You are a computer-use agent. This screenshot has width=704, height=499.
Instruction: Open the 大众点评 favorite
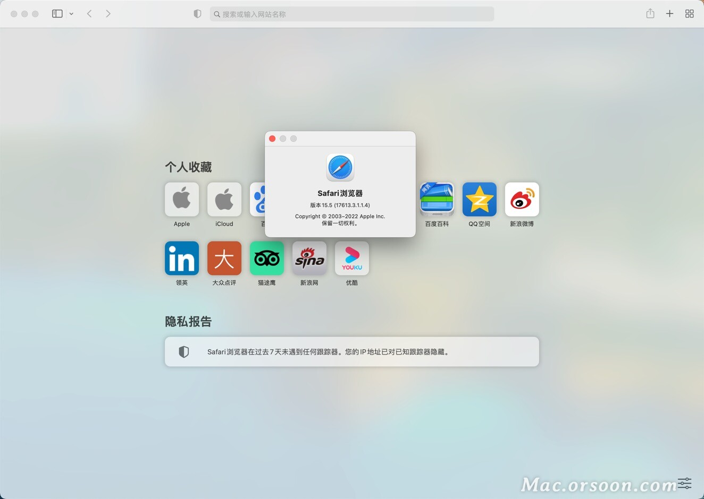(x=224, y=259)
